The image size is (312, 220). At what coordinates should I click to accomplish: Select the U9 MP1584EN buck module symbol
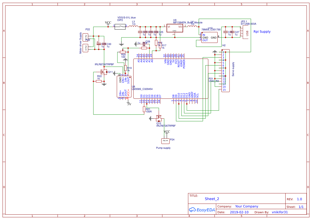[x=175, y=27]
